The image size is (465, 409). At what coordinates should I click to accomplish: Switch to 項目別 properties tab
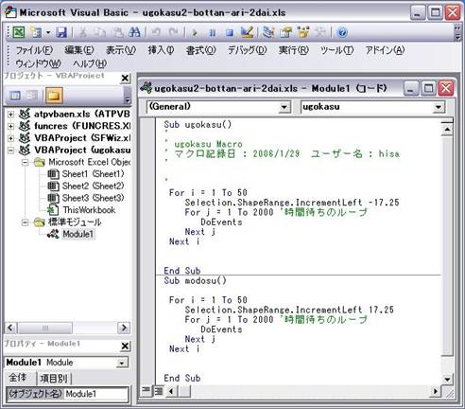pos(54,378)
